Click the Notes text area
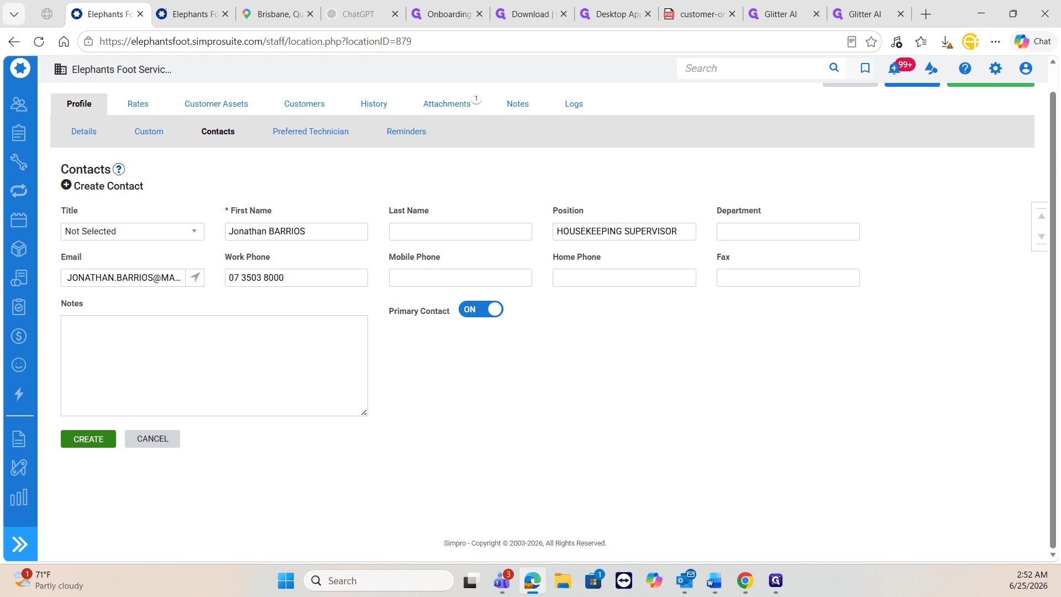1061x597 pixels. [214, 365]
